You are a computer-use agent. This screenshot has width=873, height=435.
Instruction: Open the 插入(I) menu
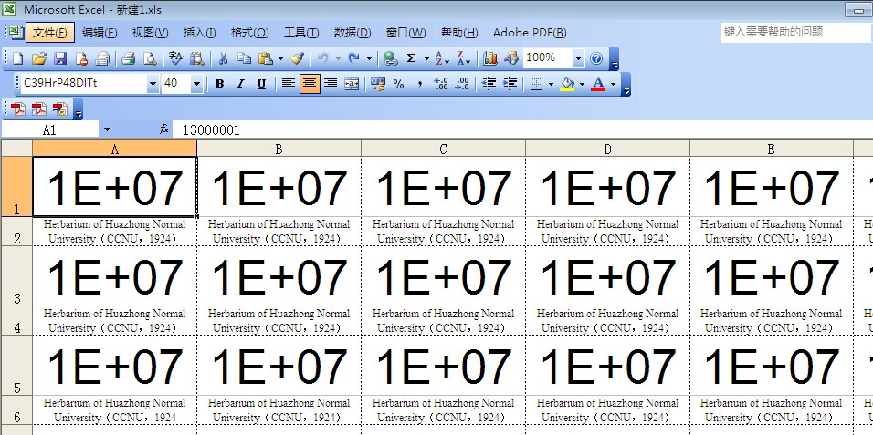(x=199, y=33)
